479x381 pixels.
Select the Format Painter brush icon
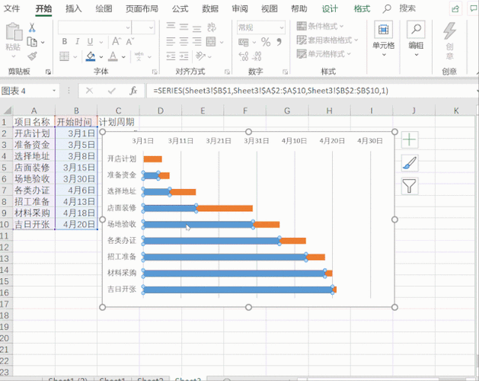pyautogui.click(x=32, y=56)
